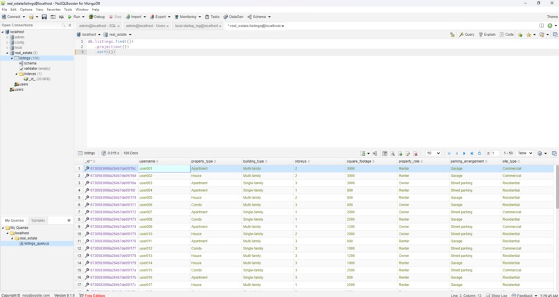Click the add-to-favorites star icon

[520, 35]
